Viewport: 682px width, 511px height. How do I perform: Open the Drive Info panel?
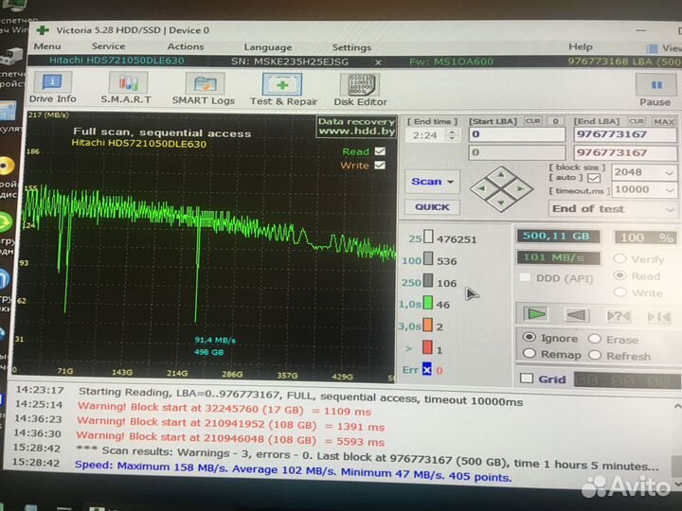pyautogui.click(x=52, y=88)
